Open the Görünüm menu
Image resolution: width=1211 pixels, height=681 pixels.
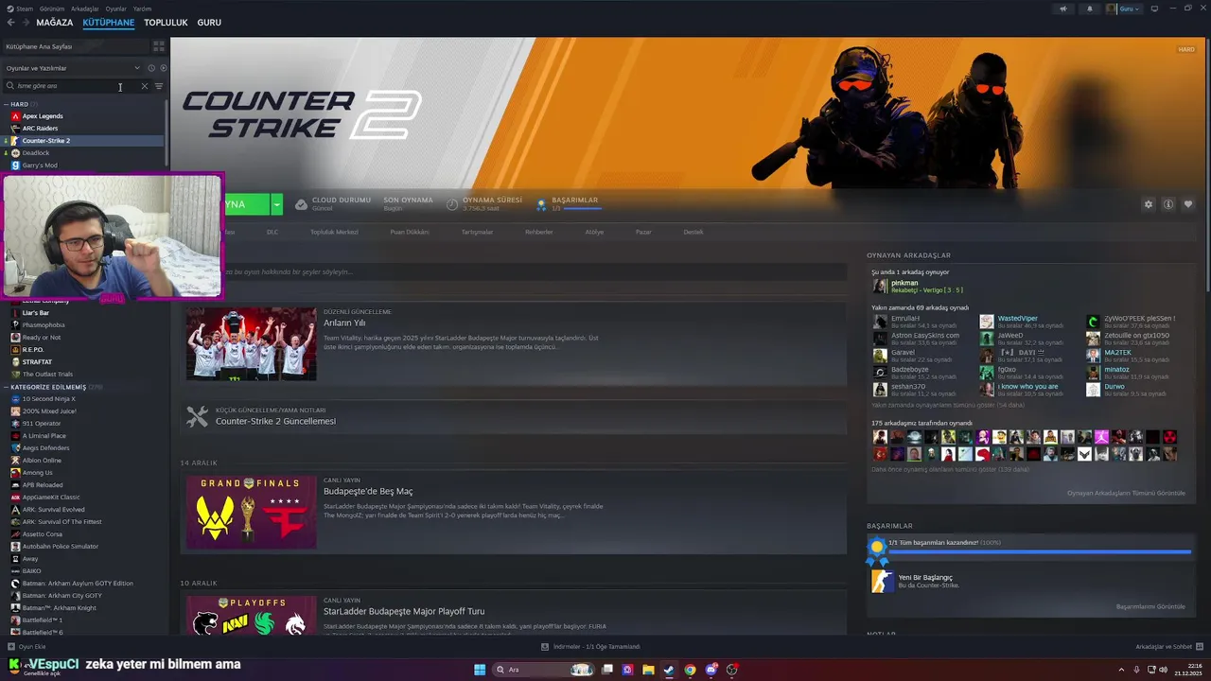pos(52,9)
